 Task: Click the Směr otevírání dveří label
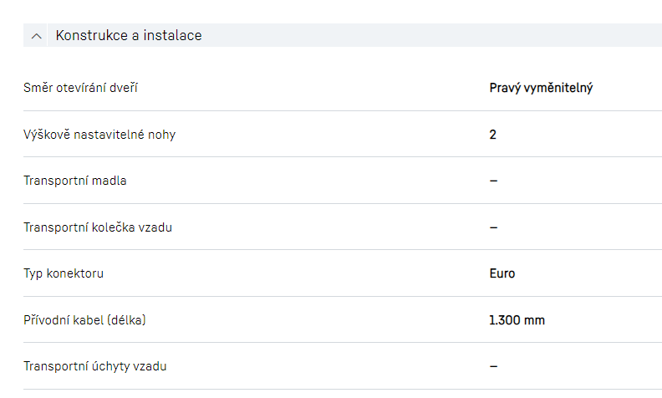coord(80,88)
